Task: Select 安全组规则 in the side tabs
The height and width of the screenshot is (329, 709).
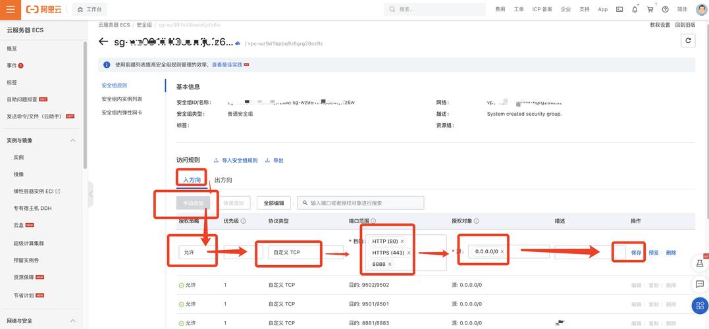Action: [115, 86]
